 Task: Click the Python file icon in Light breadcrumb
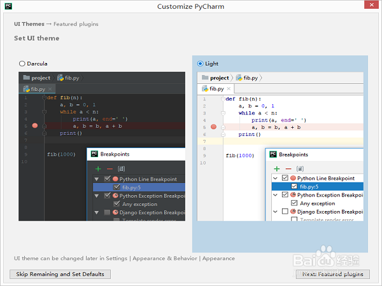tap(239, 78)
